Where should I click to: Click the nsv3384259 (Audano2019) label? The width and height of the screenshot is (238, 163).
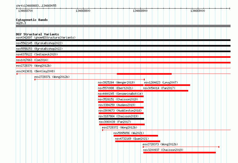click(117, 105)
